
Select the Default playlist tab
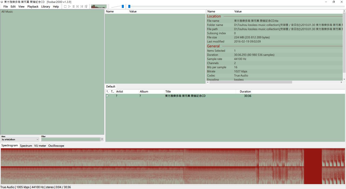click(111, 86)
